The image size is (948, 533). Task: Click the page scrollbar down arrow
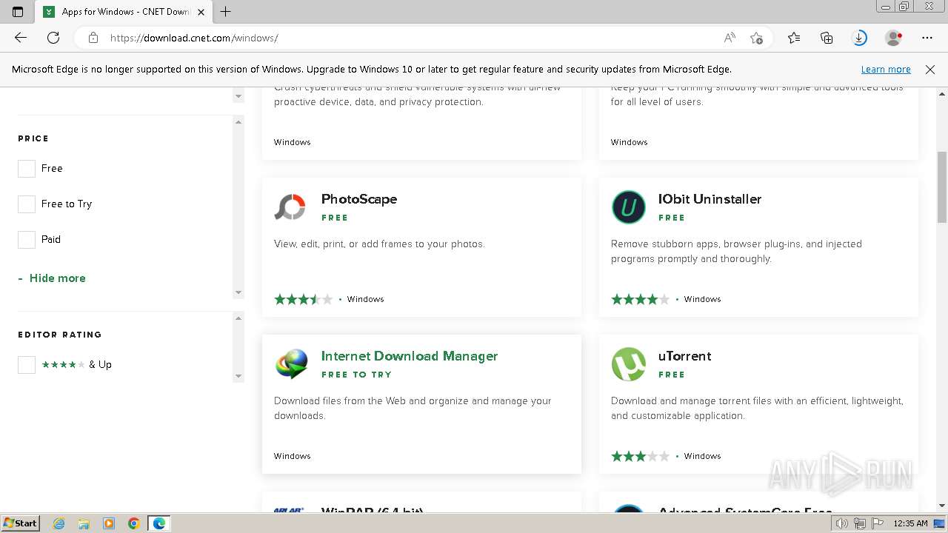[x=942, y=506]
